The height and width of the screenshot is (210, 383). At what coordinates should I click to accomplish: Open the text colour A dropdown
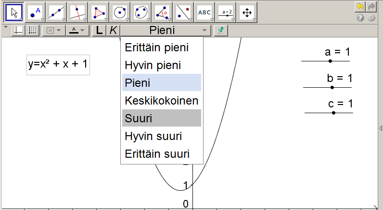pyautogui.click(x=77, y=30)
